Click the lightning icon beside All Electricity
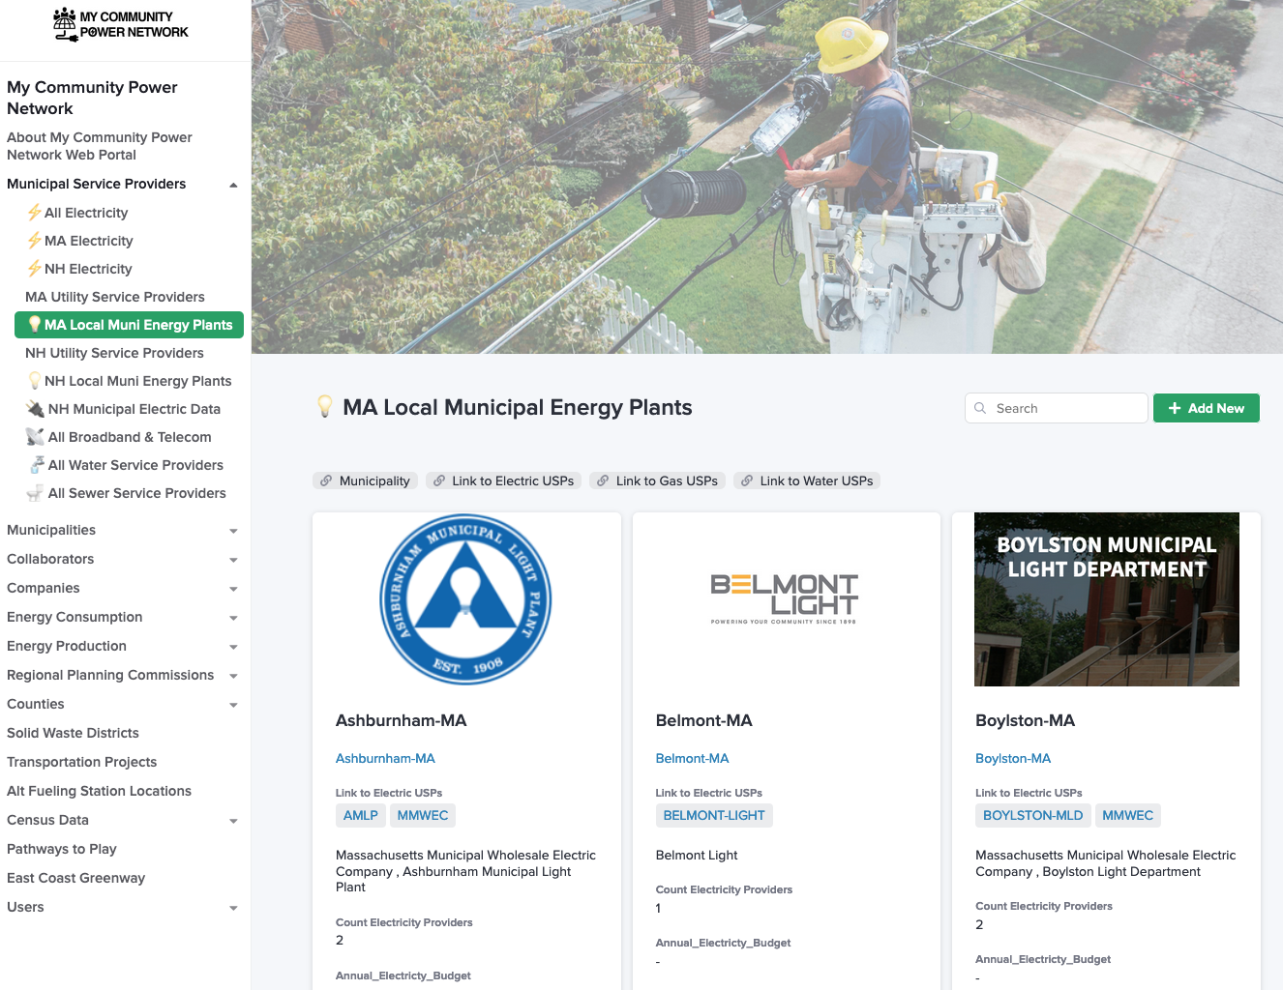 pyautogui.click(x=34, y=213)
